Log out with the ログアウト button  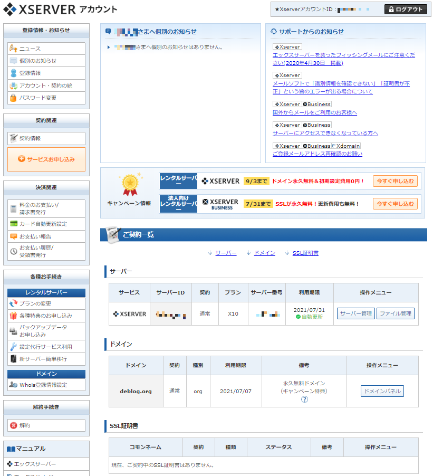point(406,9)
